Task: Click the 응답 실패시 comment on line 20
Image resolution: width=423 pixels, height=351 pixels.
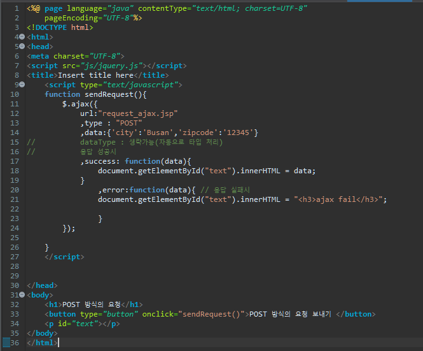Action: tap(225, 190)
